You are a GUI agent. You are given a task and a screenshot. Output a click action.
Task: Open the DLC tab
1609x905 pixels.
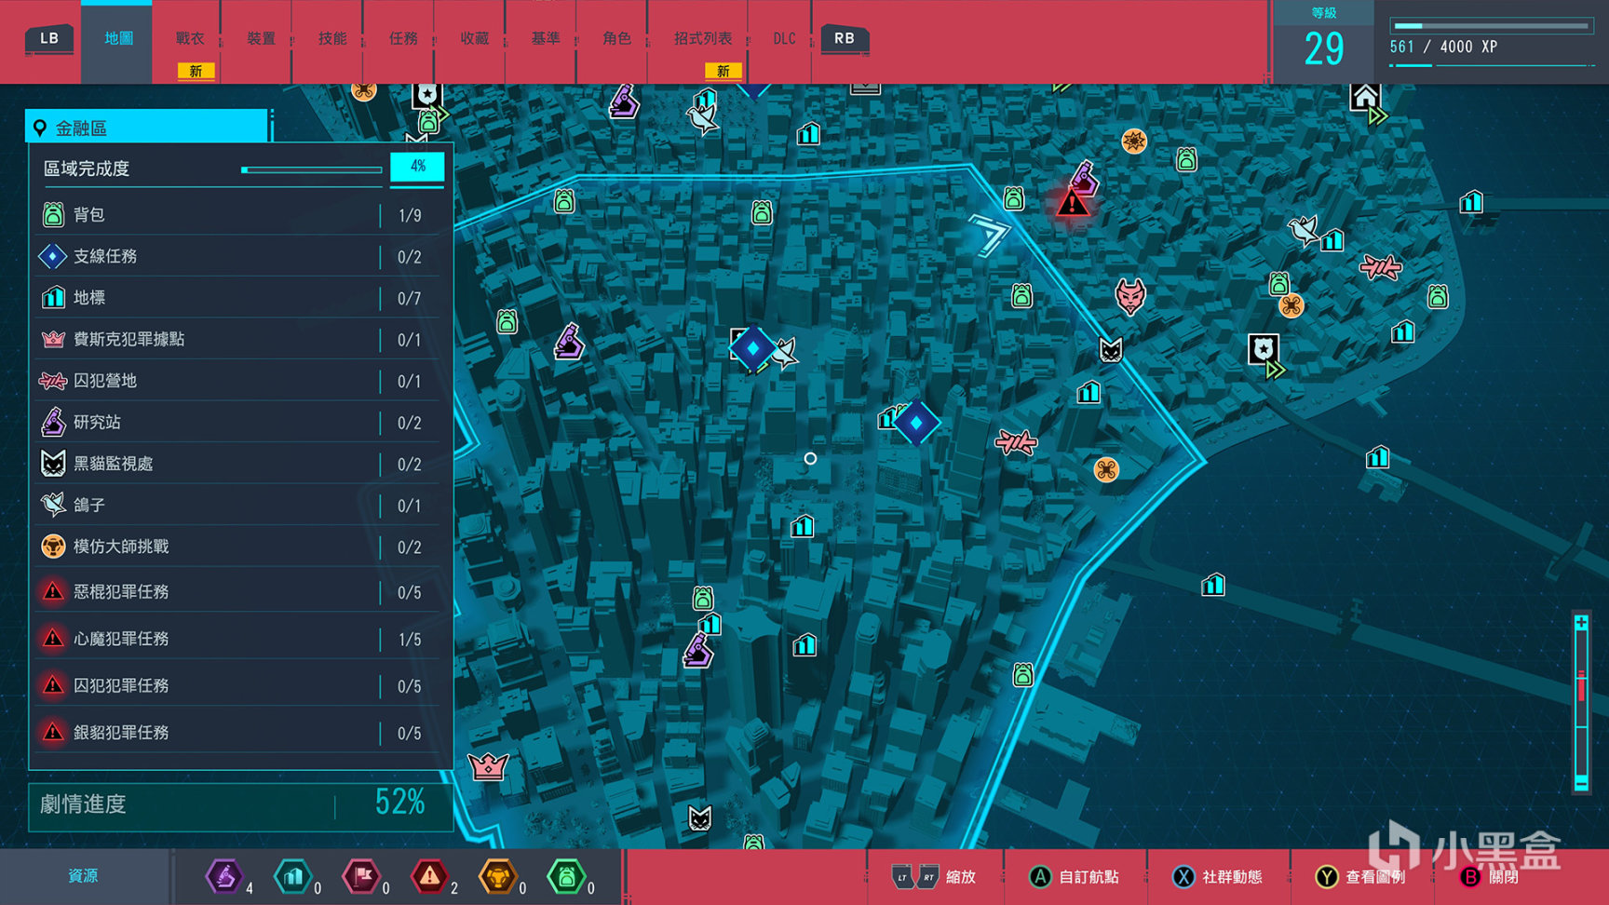[x=784, y=38]
